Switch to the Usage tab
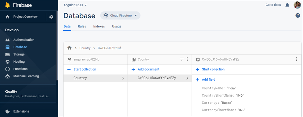The height and width of the screenshot is (117, 303). pos(117,27)
